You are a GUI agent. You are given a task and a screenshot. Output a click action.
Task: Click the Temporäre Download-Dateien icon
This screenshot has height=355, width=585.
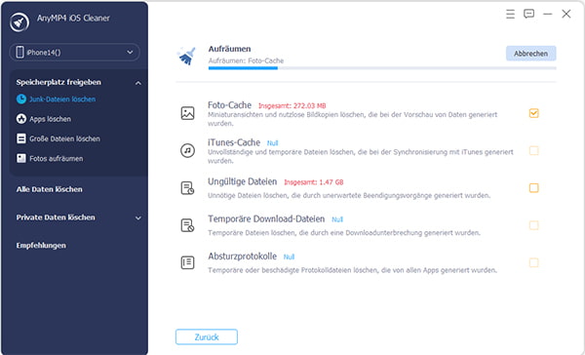click(x=187, y=225)
